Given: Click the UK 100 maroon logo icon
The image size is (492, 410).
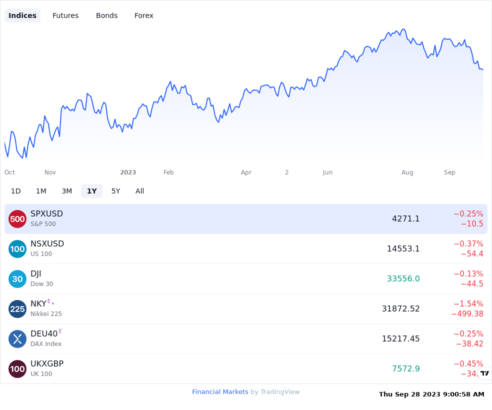Looking at the screenshot, I should 17,369.
